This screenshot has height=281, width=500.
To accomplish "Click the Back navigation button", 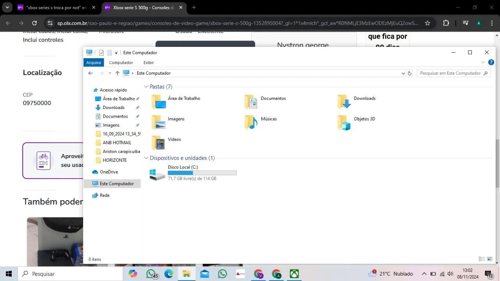I will click(90, 73).
